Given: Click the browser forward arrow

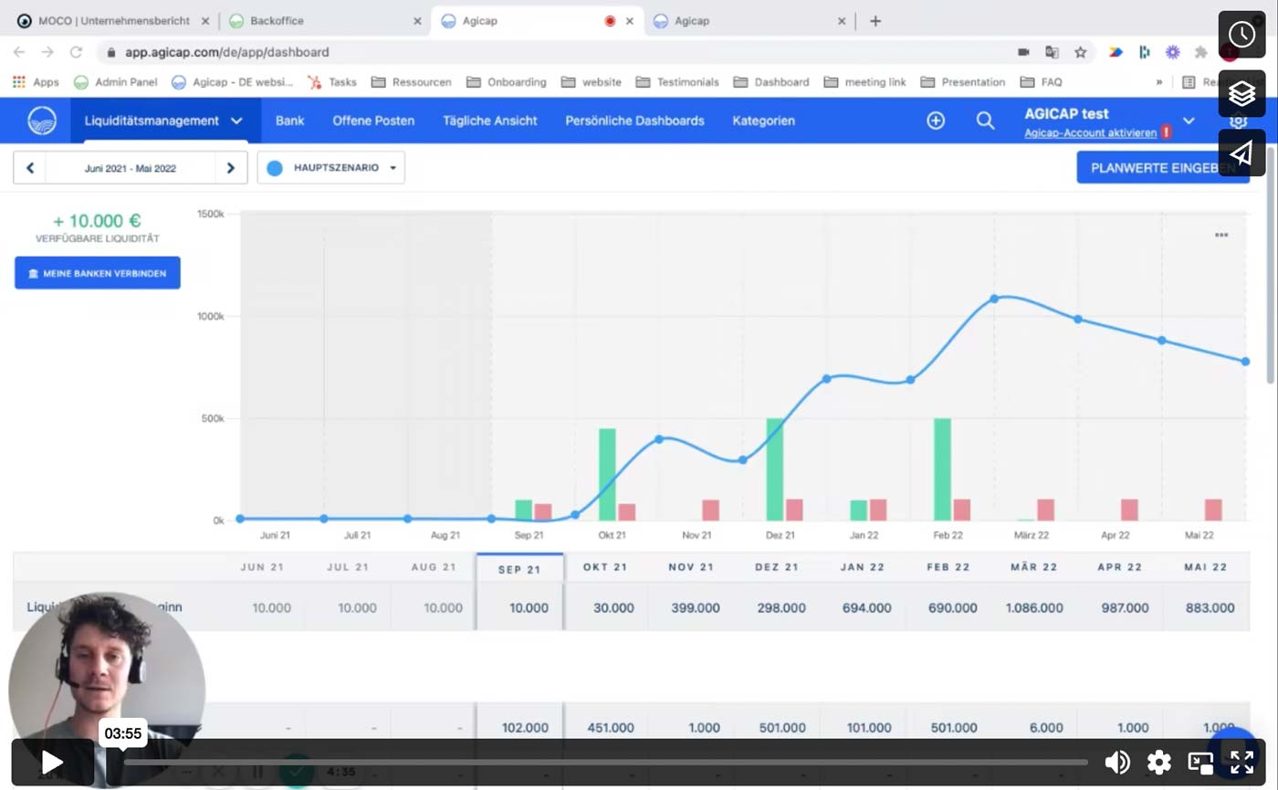Looking at the screenshot, I should 47,52.
